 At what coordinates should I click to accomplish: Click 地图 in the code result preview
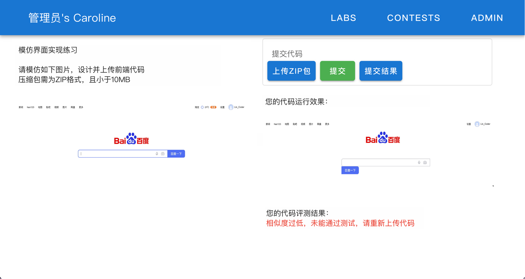[287, 124]
